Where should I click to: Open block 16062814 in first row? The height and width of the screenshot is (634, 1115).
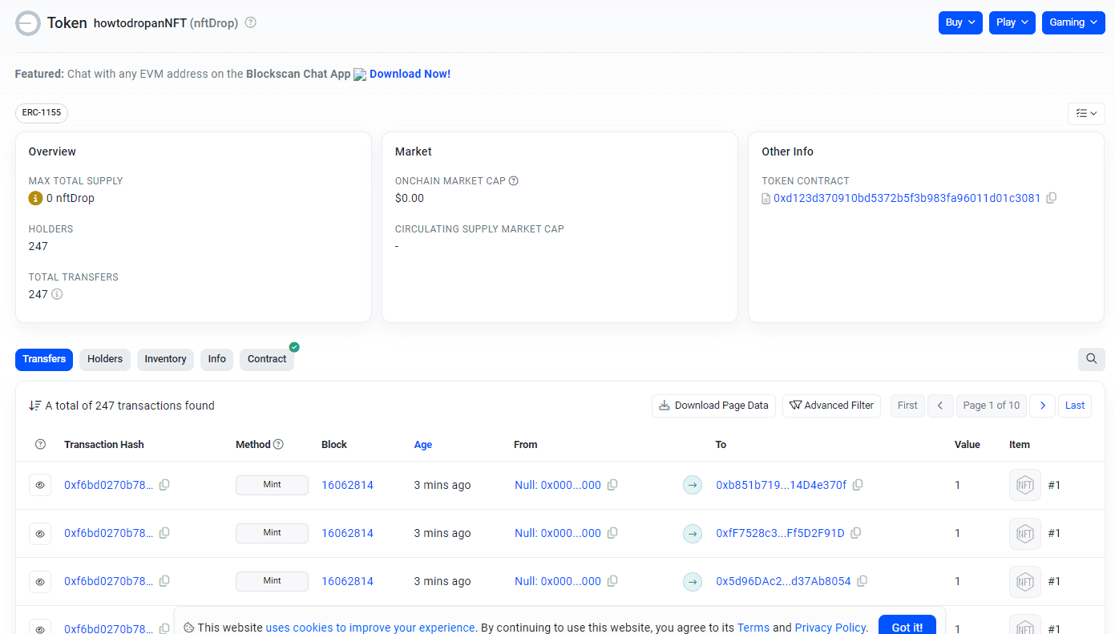click(347, 485)
